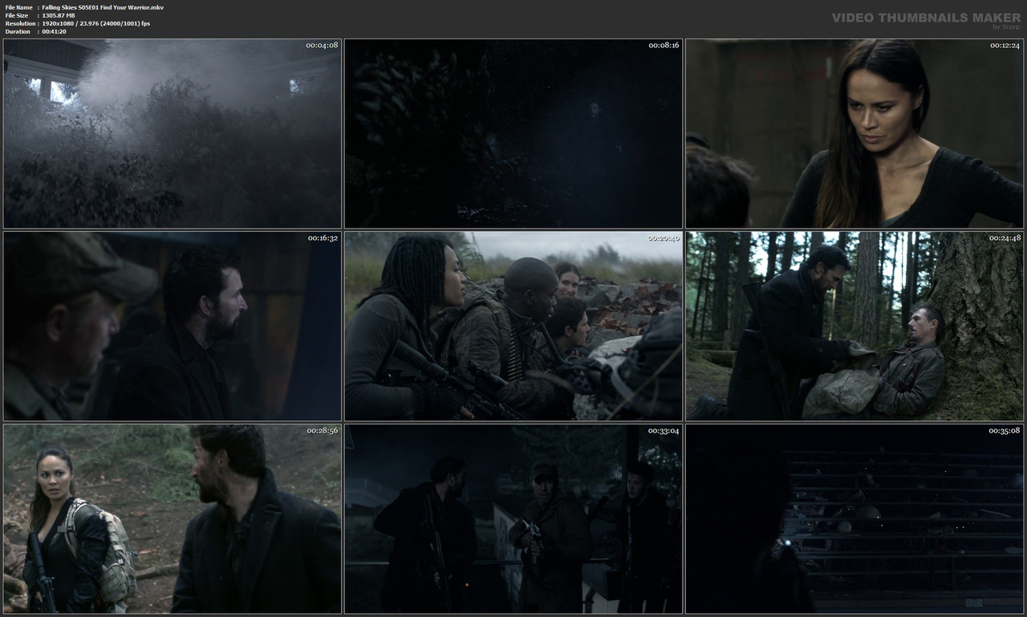The width and height of the screenshot is (1027, 617).
Task: Open the soldiers thumbnail at 00:20:40
Action: [513, 326]
